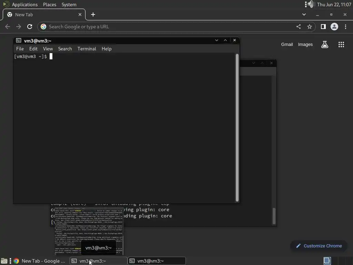Click the workspace switcher icon in bottom panel
This screenshot has width=353, height=265.
(x=327, y=261)
